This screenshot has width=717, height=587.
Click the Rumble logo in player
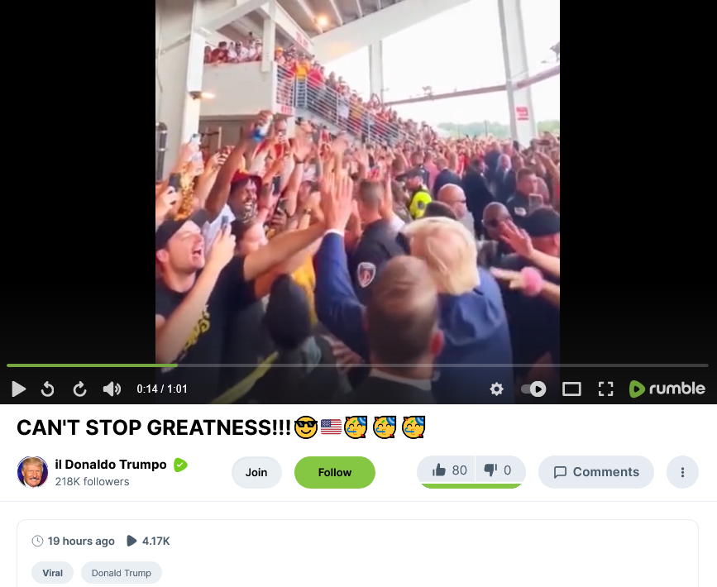coord(667,389)
